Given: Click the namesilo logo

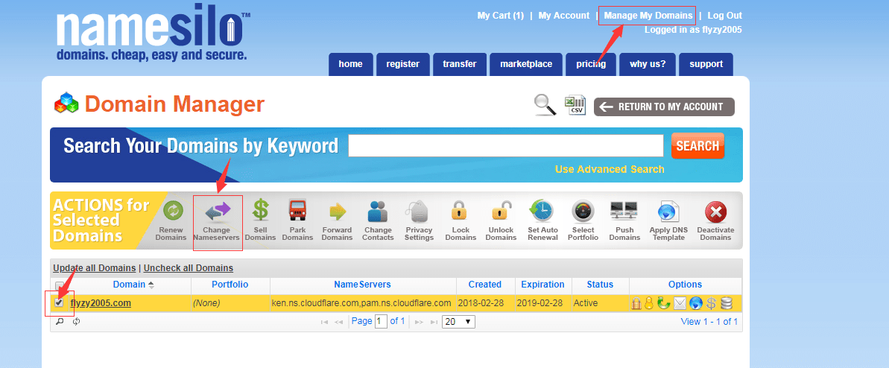Looking at the screenshot, I should [x=153, y=33].
